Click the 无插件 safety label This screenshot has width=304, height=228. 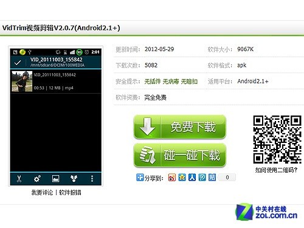(153, 81)
